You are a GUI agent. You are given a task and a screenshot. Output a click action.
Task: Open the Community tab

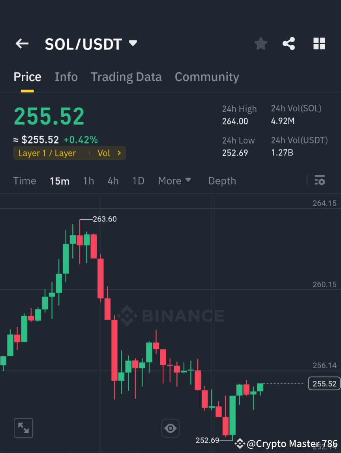(x=207, y=77)
